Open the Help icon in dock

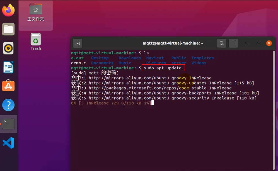[8, 105]
